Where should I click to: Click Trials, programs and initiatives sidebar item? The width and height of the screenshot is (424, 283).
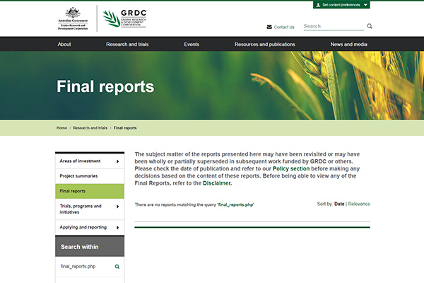pyautogui.click(x=90, y=209)
